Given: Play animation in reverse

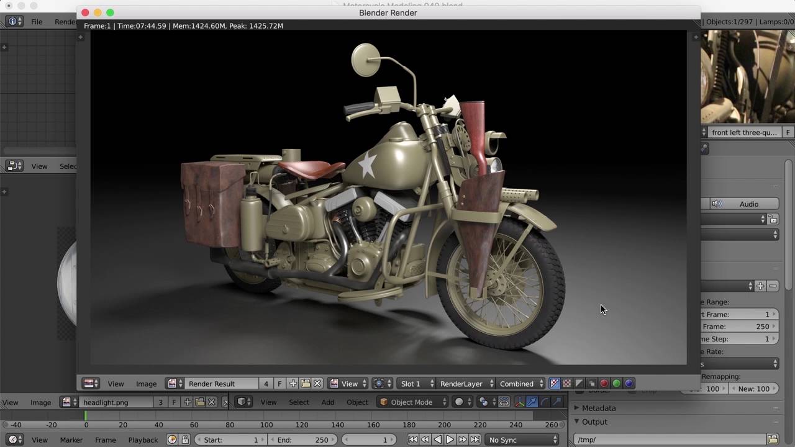Looking at the screenshot, I should tap(438, 440).
